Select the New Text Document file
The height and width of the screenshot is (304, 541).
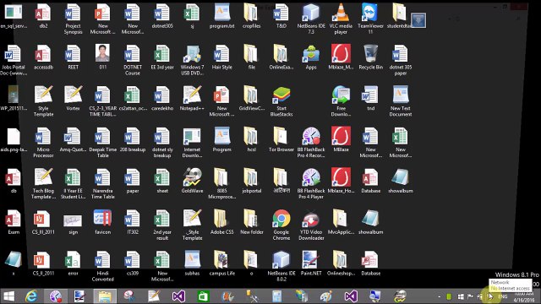pos(400,95)
